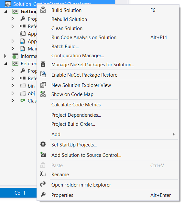The height and width of the screenshot is (204, 184).
Task: Click the Build Solution icon
Action: (x=43, y=10)
